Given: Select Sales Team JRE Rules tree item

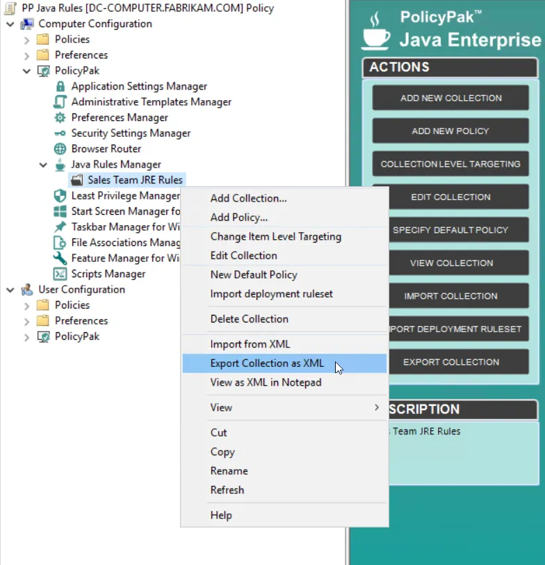Looking at the screenshot, I should tap(127, 180).
